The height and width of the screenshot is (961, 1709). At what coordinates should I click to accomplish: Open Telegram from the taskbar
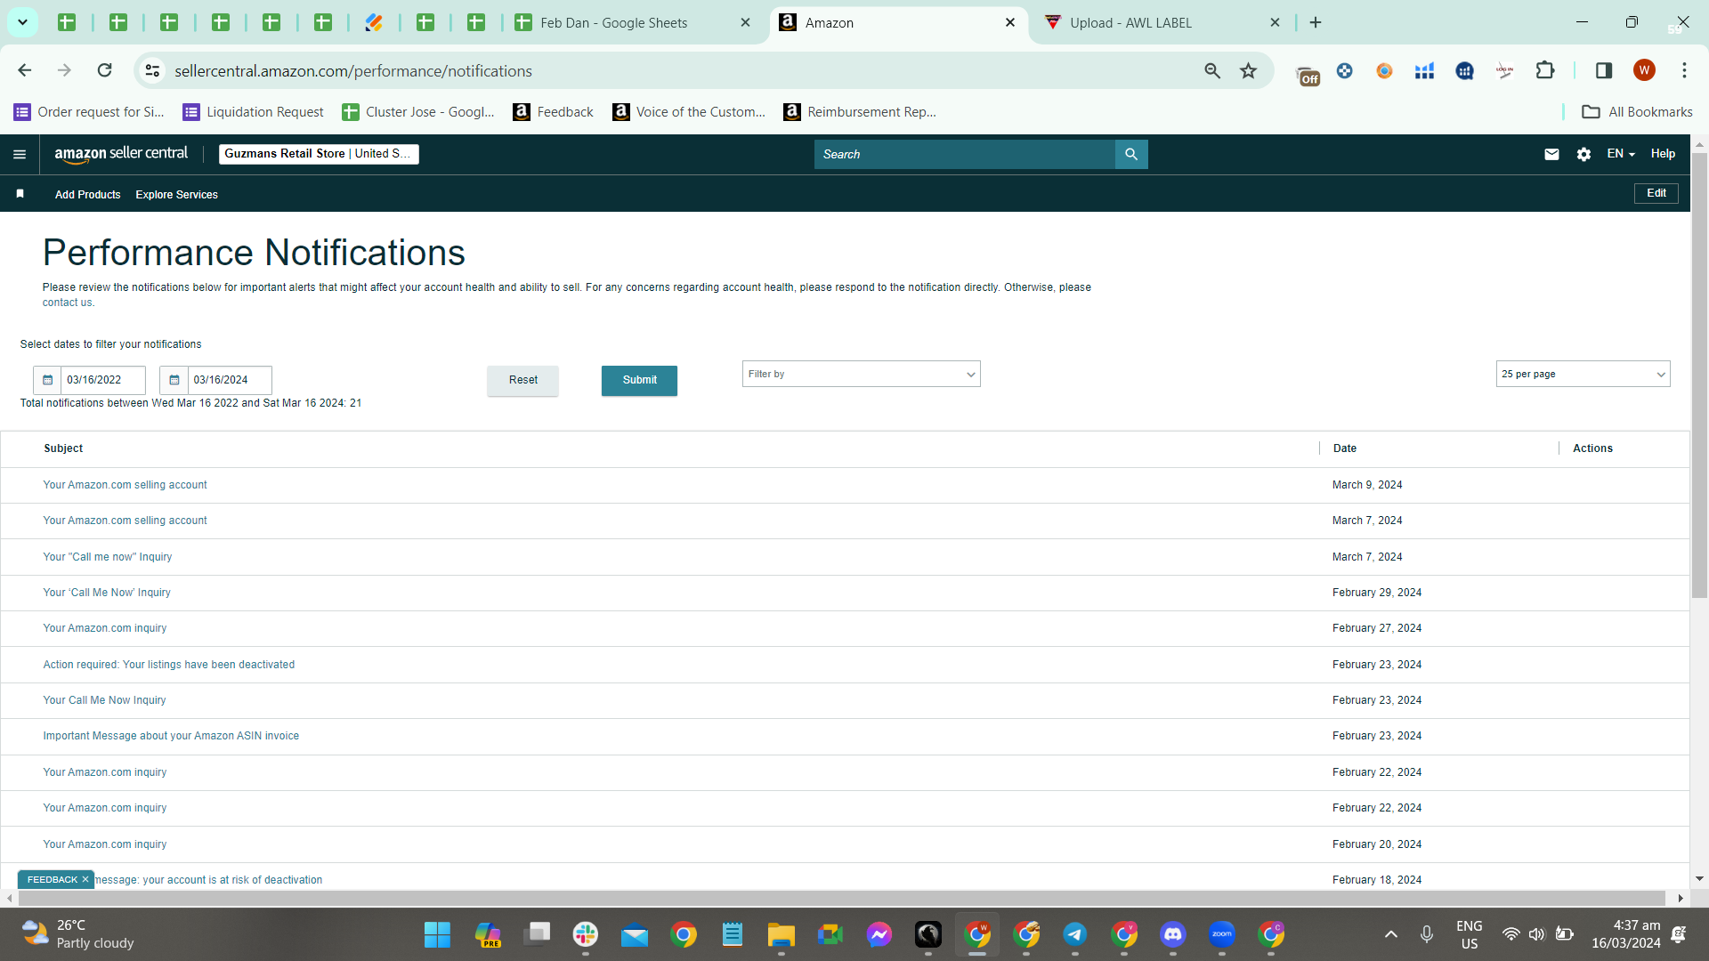[1075, 934]
